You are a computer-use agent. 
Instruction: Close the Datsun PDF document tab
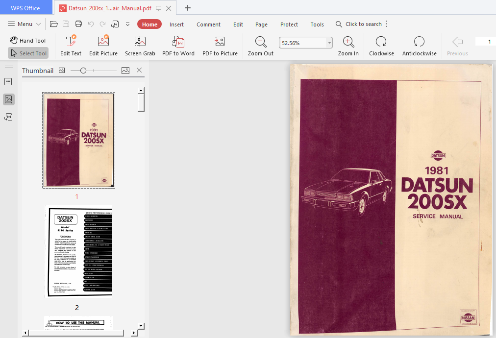point(169,8)
